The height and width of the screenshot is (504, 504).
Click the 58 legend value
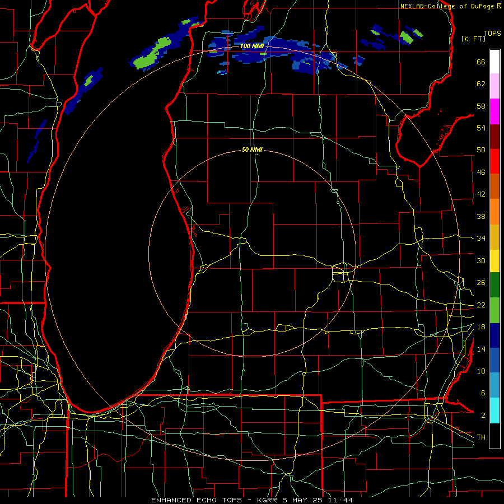coord(481,106)
